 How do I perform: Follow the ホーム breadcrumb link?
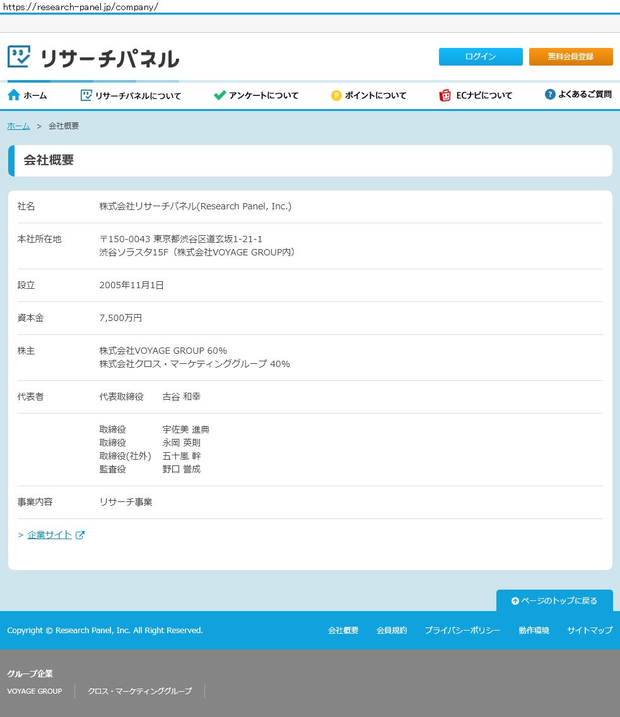tap(18, 126)
